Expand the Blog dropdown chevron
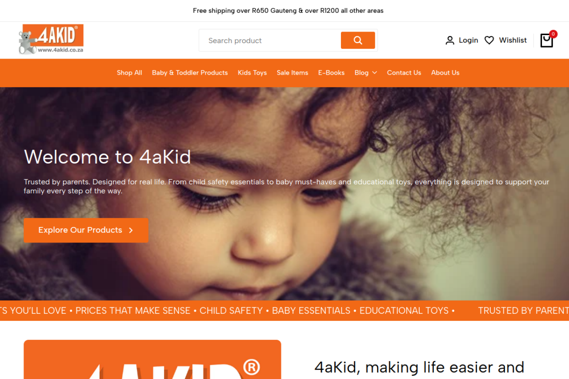The image size is (569, 379). point(374,73)
